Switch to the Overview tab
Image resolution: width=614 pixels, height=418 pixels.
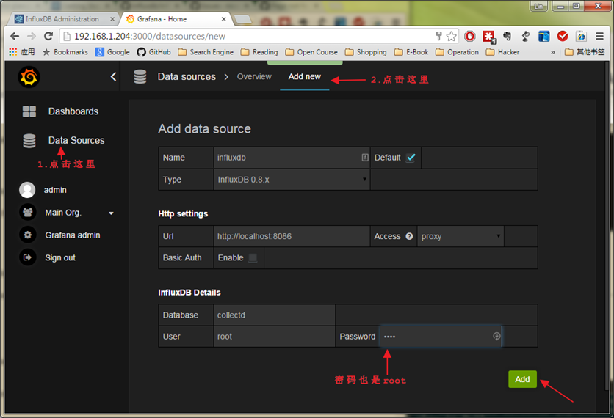(253, 77)
